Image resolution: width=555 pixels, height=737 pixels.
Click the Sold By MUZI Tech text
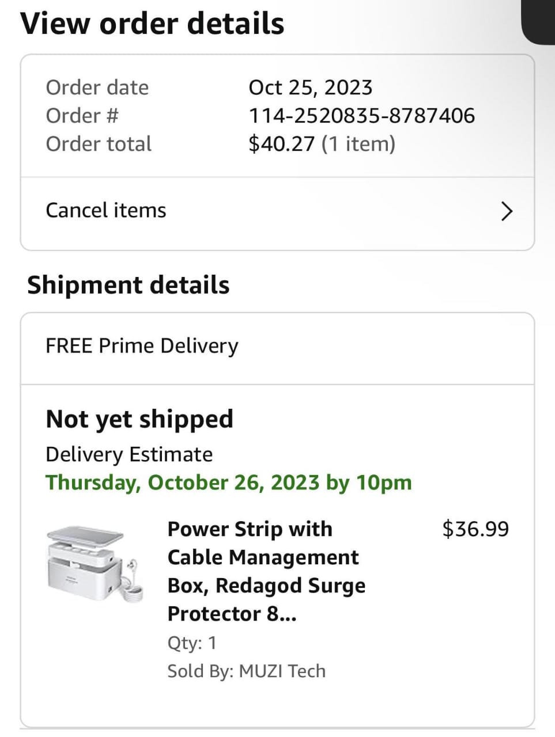coord(246,671)
